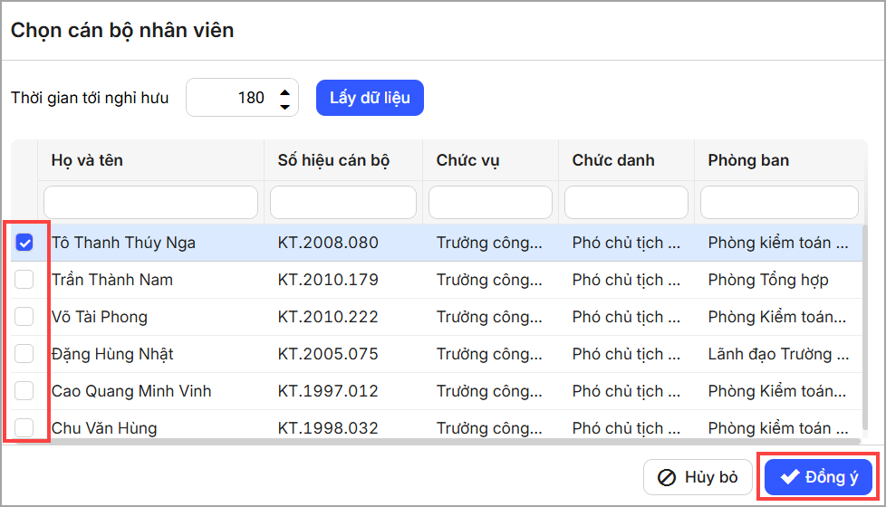Click the horizontal scrollbar under the table

coord(435,441)
